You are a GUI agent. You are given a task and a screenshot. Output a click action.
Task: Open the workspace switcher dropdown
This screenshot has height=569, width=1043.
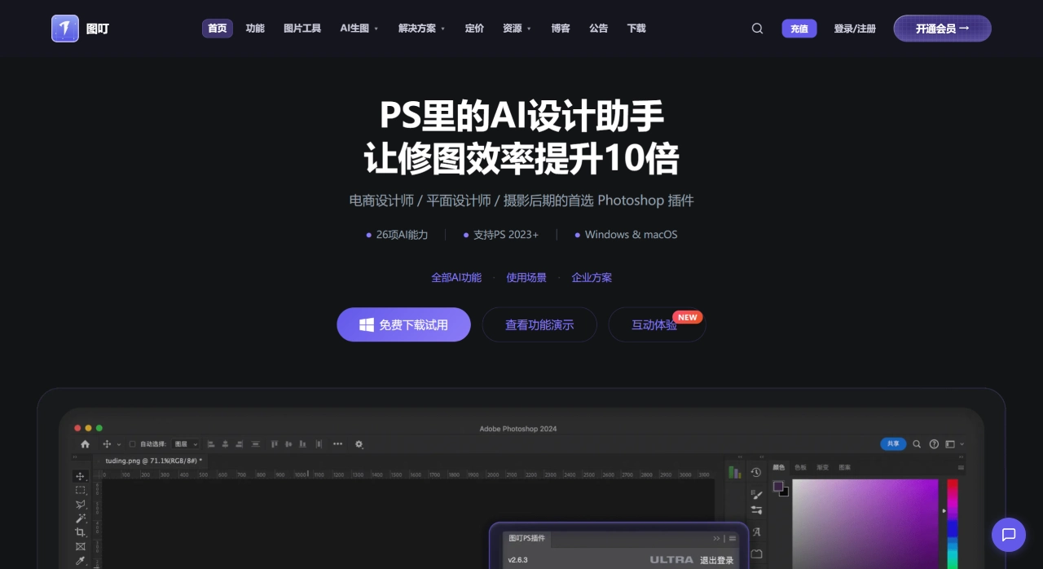(x=953, y=444)
